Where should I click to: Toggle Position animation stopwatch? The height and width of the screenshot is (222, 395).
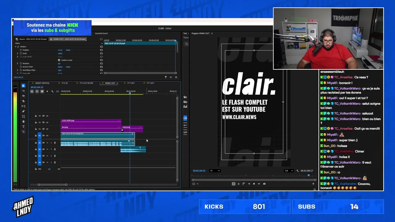click(x=21, y=50)
